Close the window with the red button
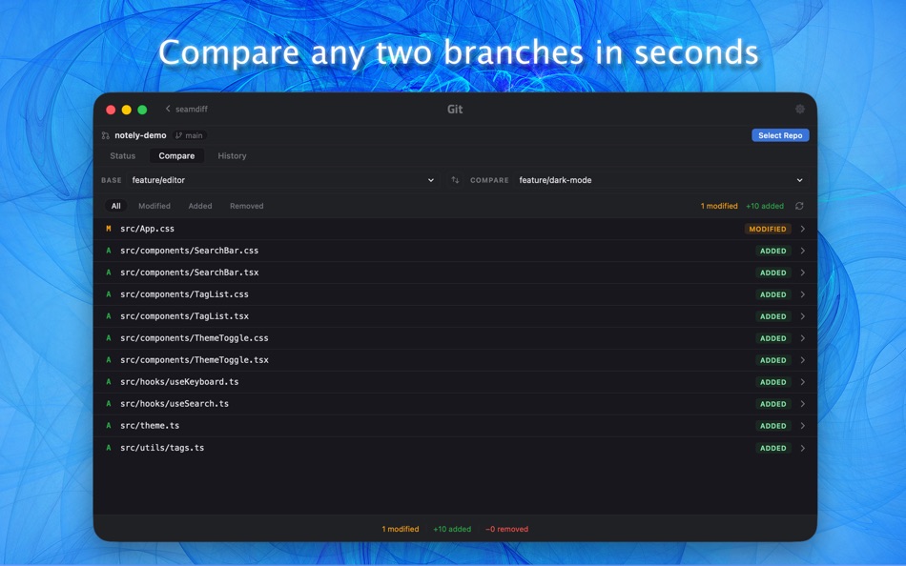Screen dimensions: 906x566 (111, 110)
